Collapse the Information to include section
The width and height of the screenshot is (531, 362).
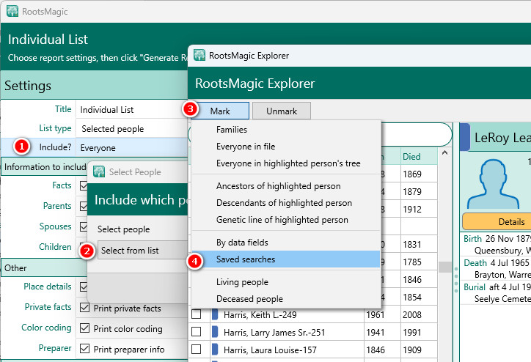click(45, 167)
